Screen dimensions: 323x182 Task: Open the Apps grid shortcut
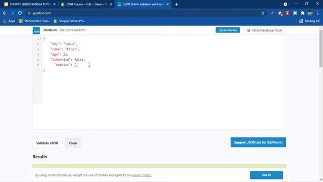click(x=9, y=21)
